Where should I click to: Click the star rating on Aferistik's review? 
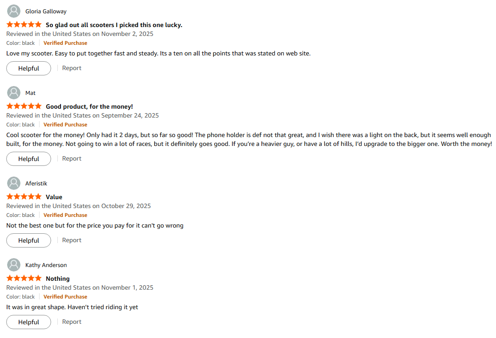[x=24, y=197]
